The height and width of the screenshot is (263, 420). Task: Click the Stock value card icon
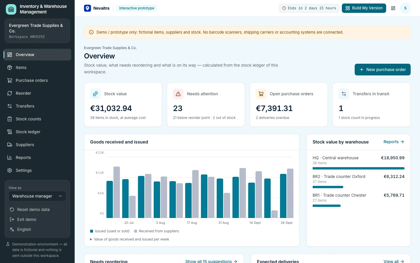(x=95, y=94)
